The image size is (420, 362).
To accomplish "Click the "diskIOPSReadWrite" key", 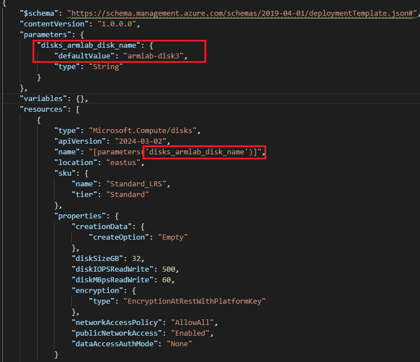I will (112, 269).
